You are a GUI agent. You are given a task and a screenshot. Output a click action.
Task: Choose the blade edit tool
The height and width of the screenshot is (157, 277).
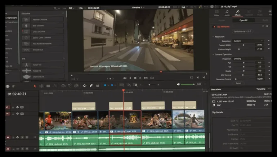pos(48,86)
